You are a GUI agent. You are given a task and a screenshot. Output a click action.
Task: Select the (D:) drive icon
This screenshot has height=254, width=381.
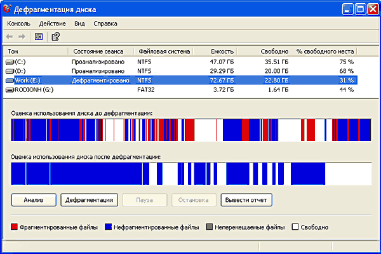pyautogui.click(x=9, y=71)
